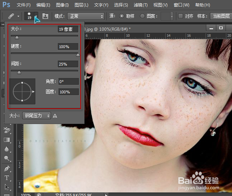
Task: Click the 100% zoom level field
Action: pyautogui.click(x=26, y=195)
